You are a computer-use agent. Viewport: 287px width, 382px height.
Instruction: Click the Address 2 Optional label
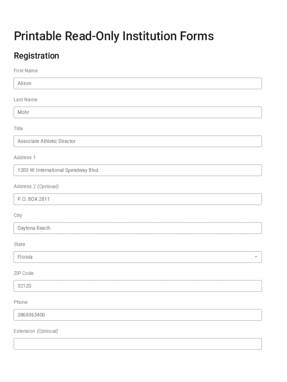coord(36,186)
